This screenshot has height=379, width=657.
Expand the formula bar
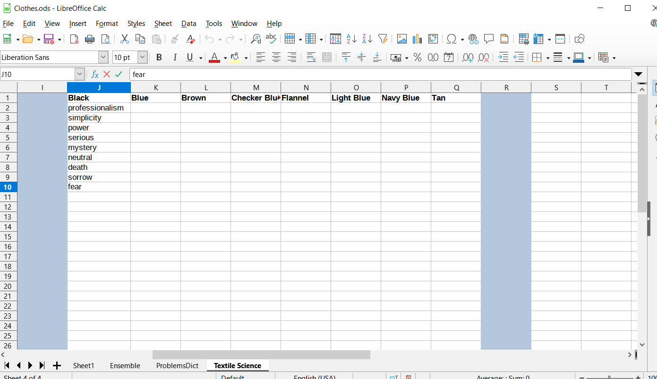pos(639,75)
